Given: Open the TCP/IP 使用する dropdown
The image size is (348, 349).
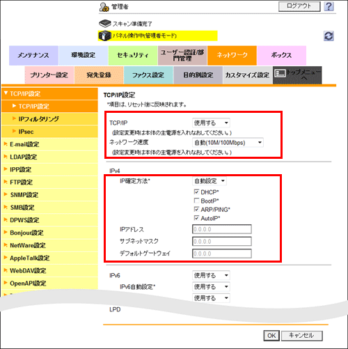Looking at the screenshot, I should point(211,123).
